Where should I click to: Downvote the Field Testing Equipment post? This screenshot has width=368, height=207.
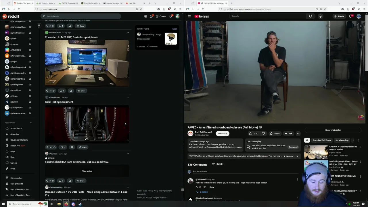pyautogui.click(x=54, y=147)
